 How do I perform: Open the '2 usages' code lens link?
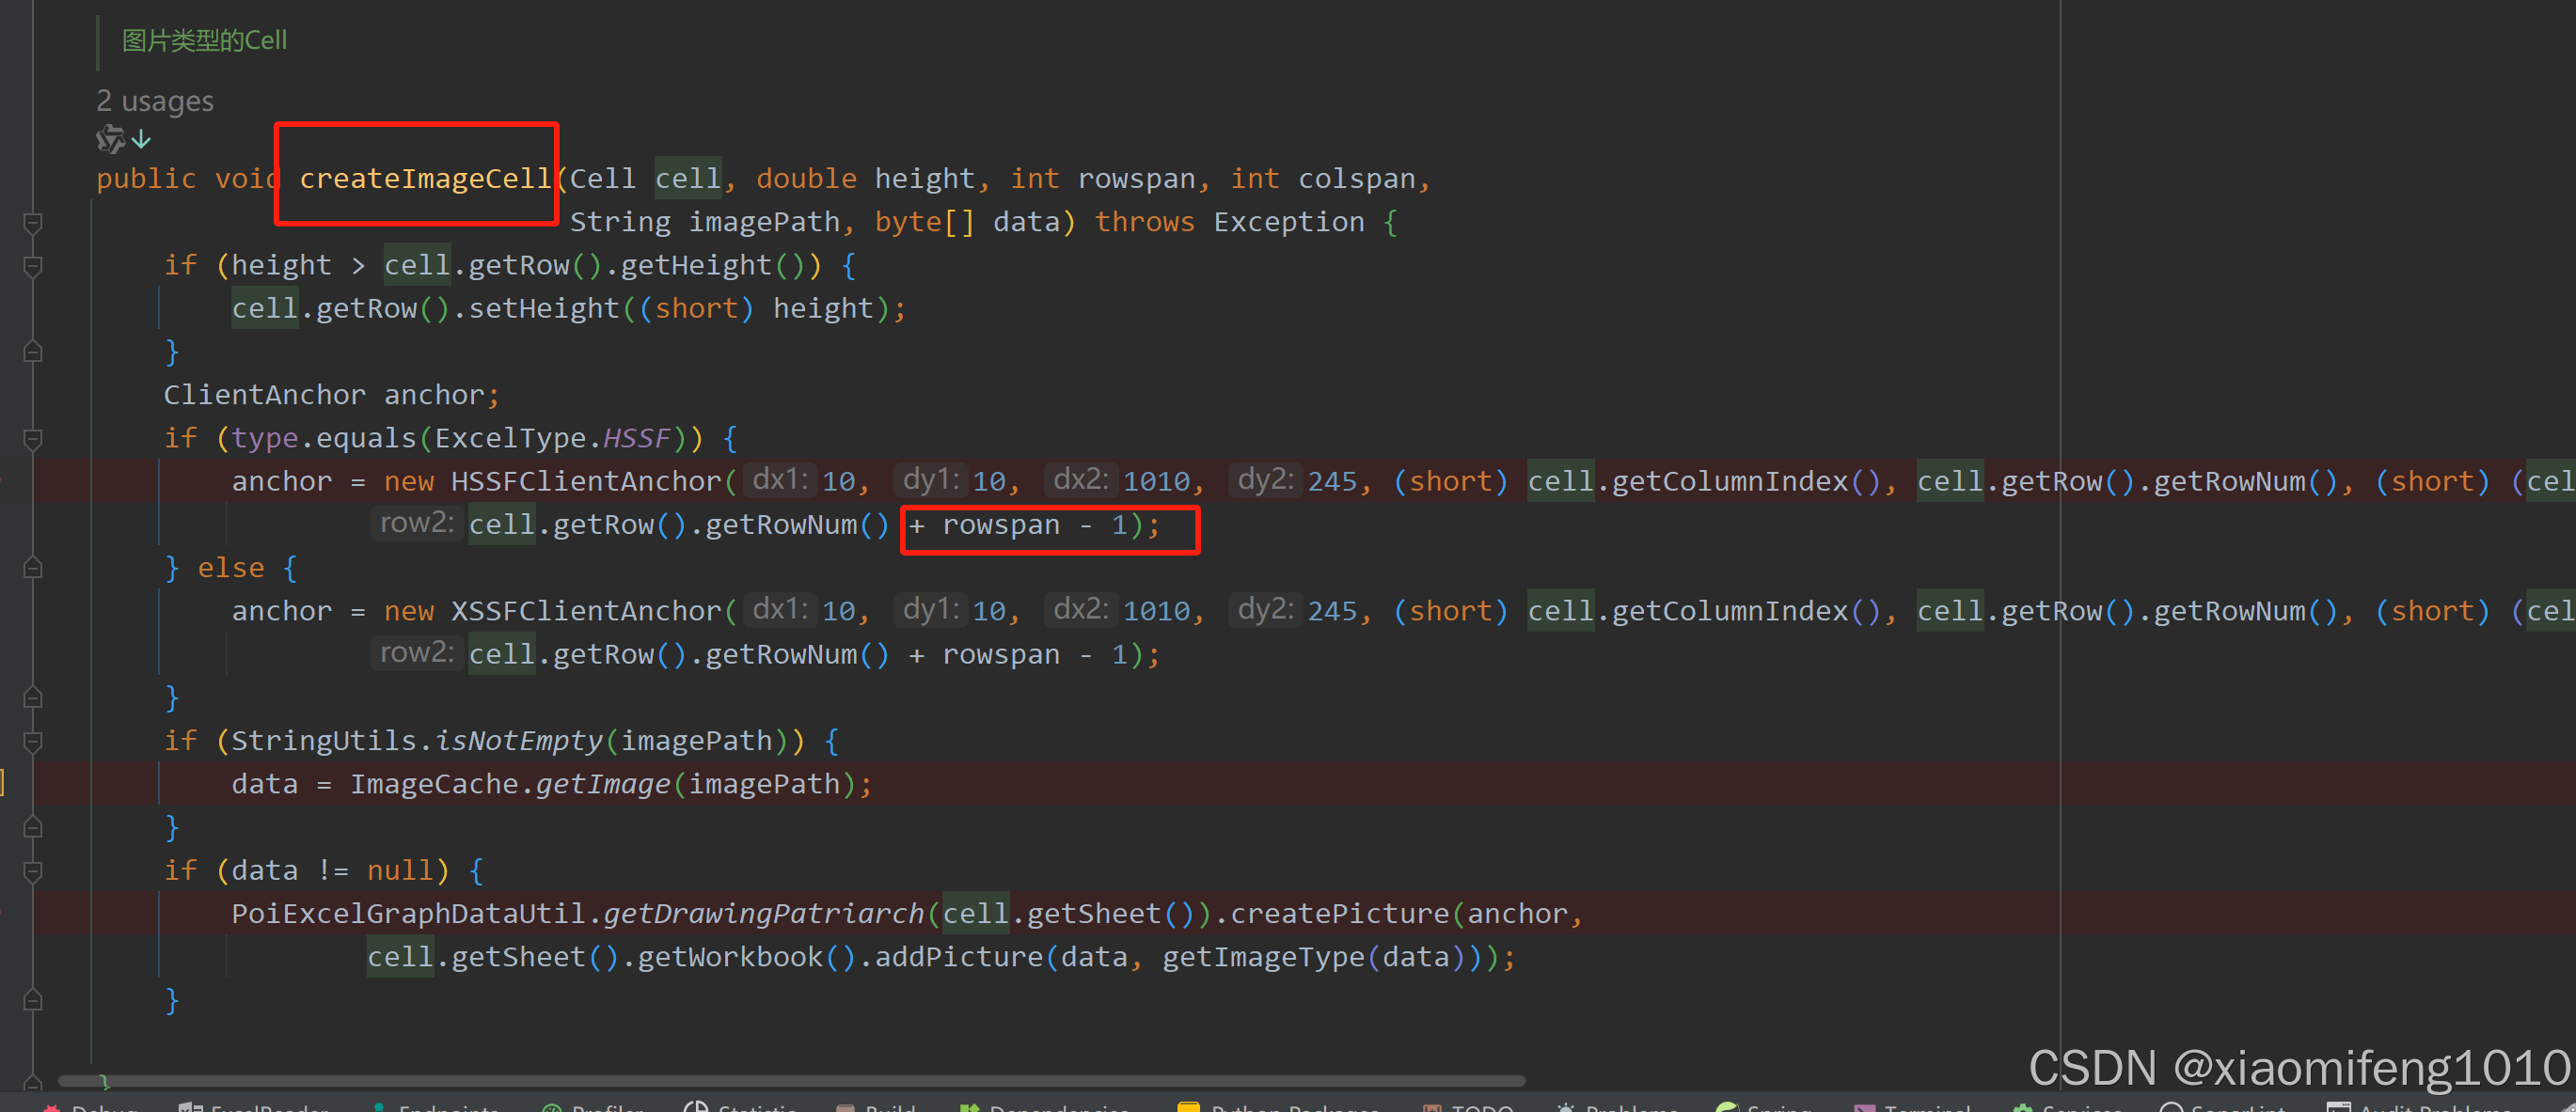(155, 102)
